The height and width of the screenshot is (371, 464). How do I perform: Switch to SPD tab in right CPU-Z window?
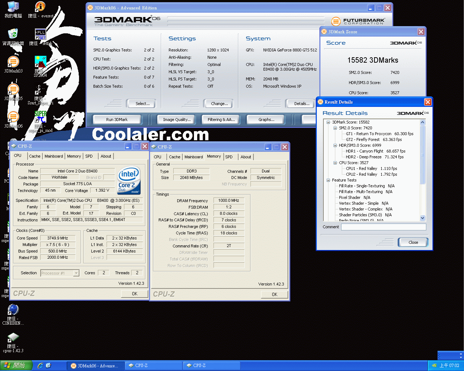tap(229, 157)
